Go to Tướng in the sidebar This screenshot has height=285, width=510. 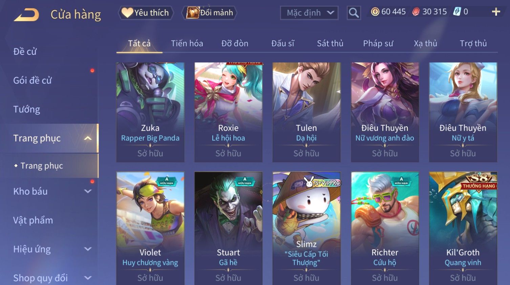[x=26, y=109]
